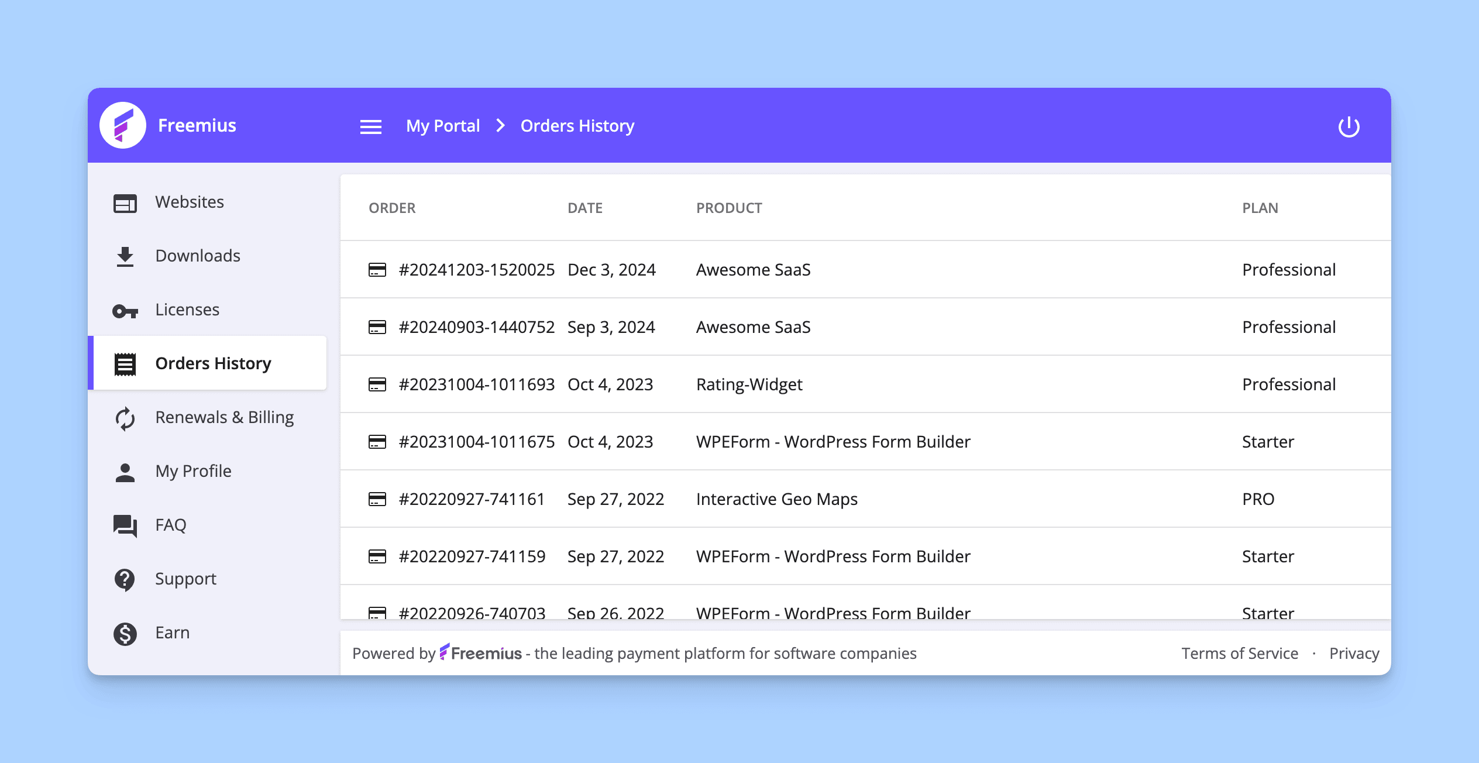This screenshot has height=763, width=1479.
Task: Click the Websites sidebar icon
Action: click(125, 203)
